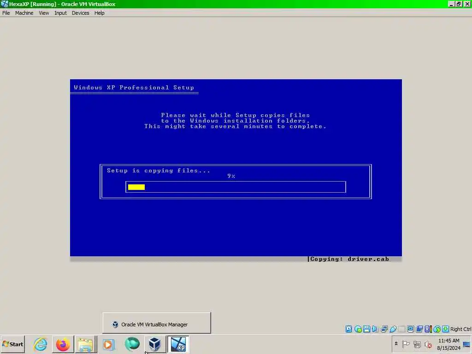472x354 pixels.
Task: Click the audio status icon in VirtualBox
Action: point(375,329)
